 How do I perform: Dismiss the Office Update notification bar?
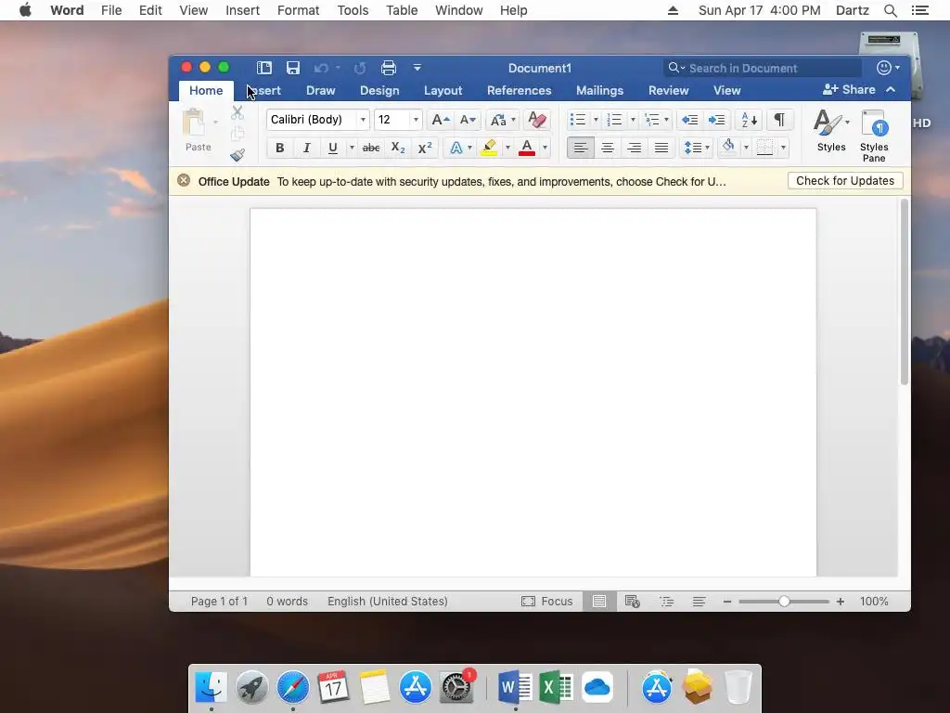tap(184, 181)
